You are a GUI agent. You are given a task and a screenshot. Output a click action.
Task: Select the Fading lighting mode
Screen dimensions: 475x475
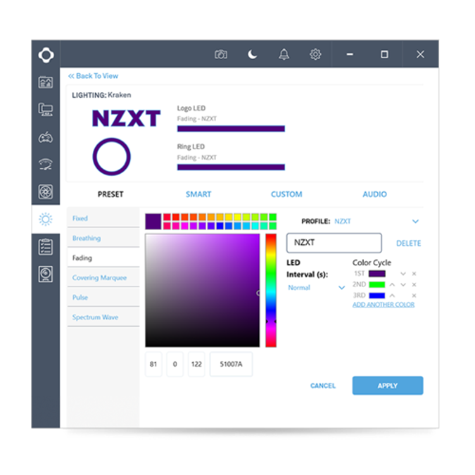[104, 257]
